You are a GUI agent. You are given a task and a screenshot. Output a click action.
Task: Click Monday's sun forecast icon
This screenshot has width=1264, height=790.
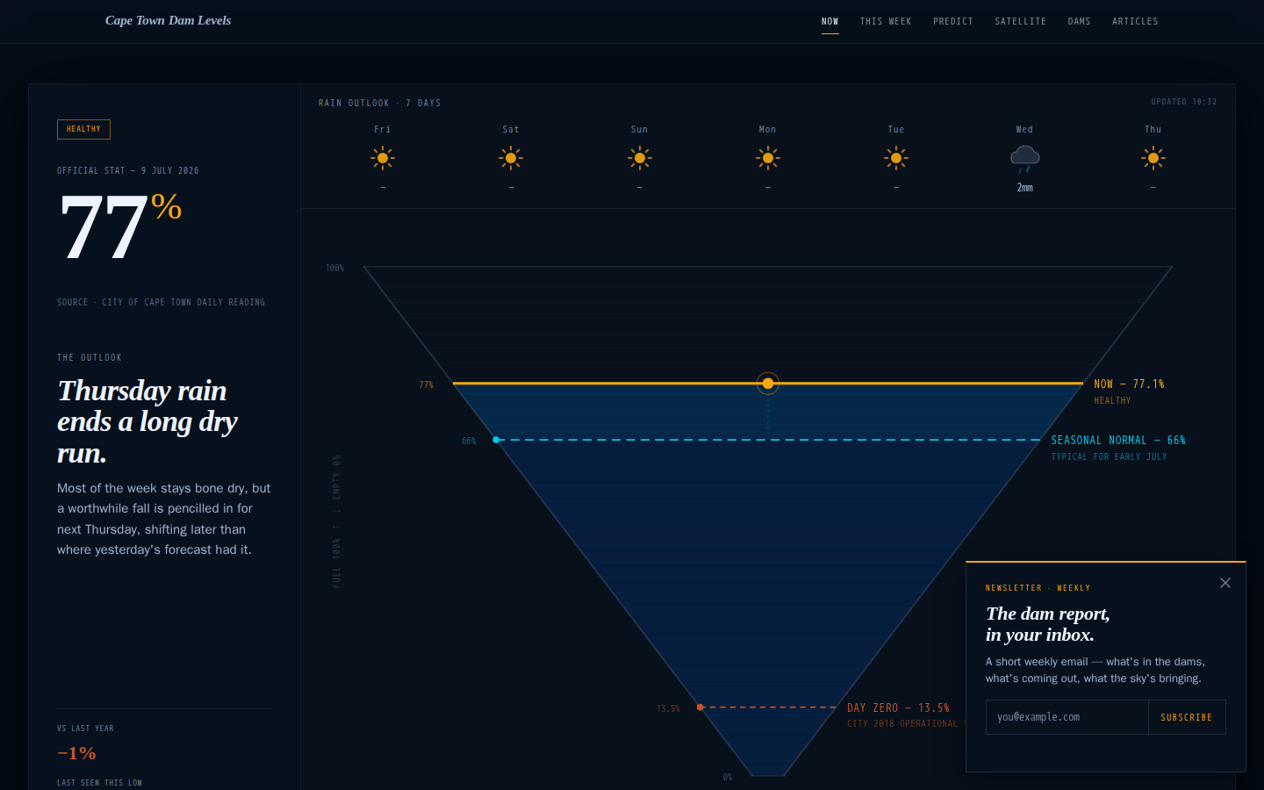point(768,158)
